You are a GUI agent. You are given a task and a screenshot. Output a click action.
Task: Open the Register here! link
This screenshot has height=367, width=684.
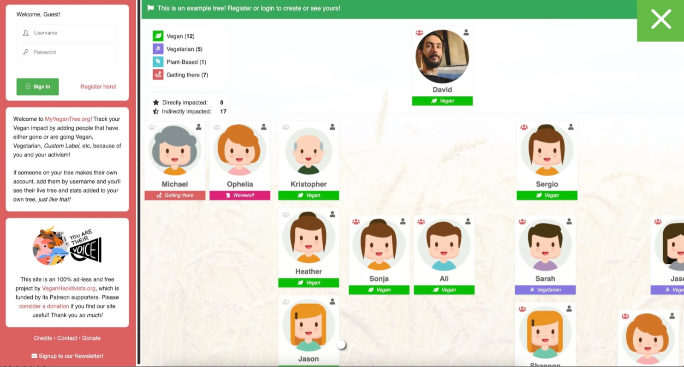point(98,87)
